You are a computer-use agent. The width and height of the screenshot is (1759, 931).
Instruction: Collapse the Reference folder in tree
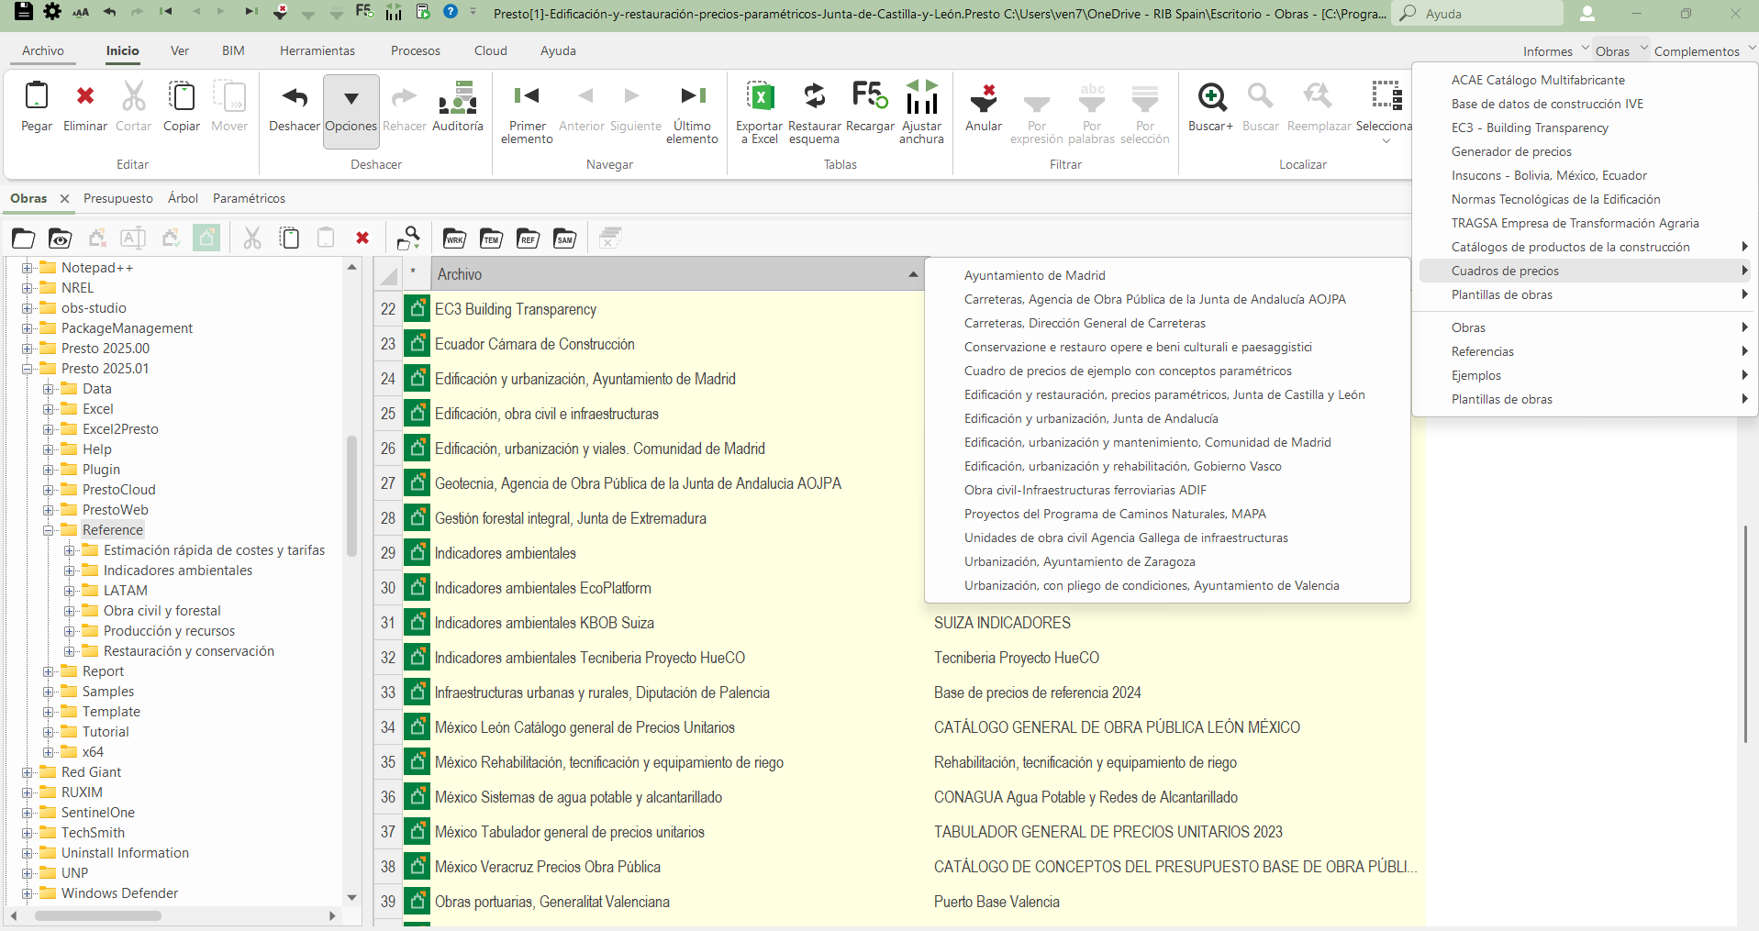point(49,530)
